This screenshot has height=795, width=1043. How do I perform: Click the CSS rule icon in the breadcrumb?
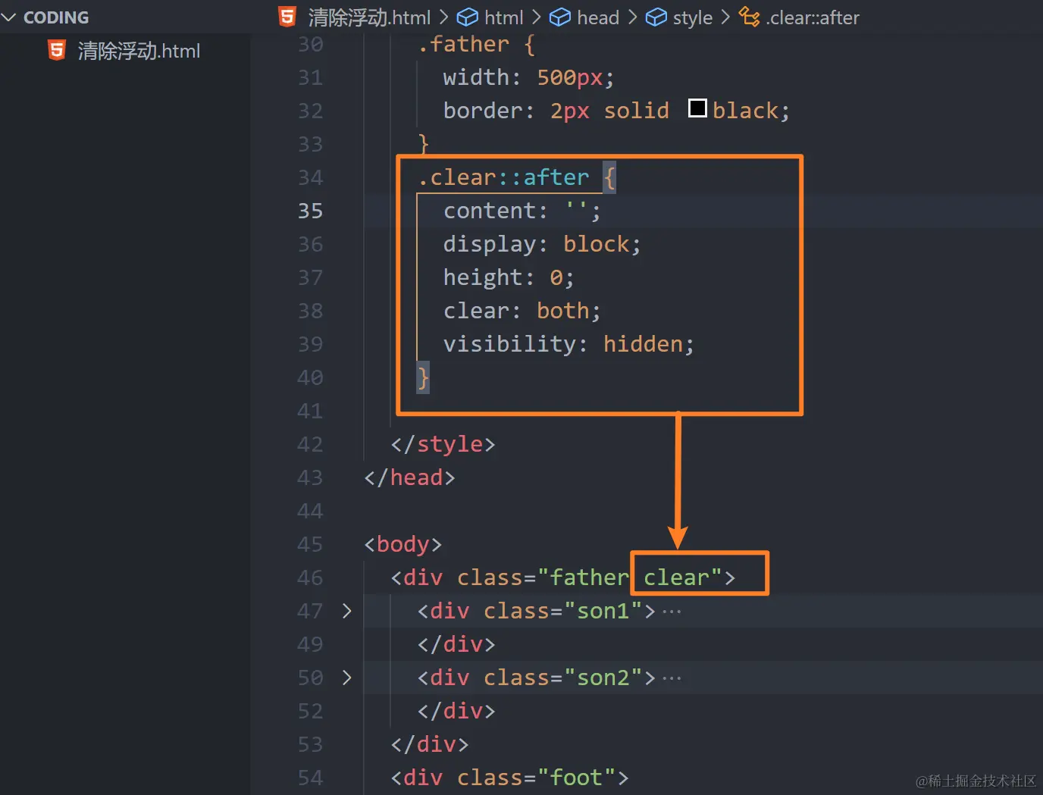750,17
